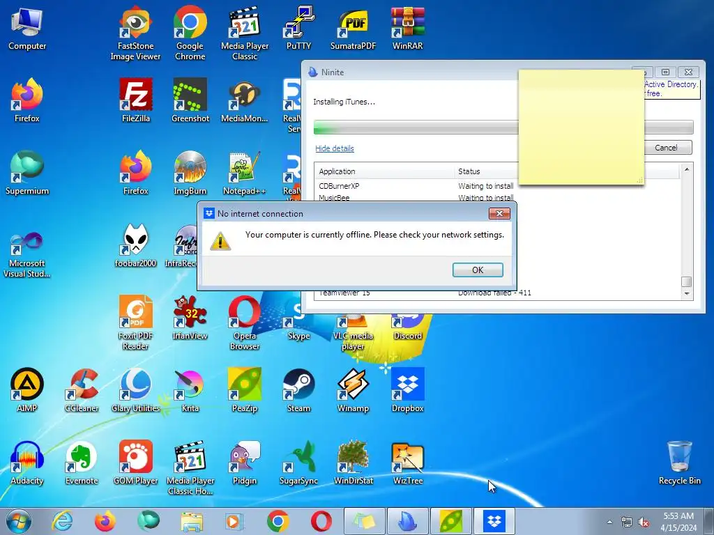Launch PeaZip from desktop
The image size is (714, 535).
pyautogui.click(x=245, y=390)
